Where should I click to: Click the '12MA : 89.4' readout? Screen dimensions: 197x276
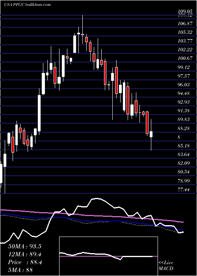(x=24, y=254)
